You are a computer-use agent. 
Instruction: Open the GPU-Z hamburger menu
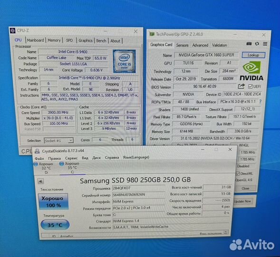pos(265,44)
